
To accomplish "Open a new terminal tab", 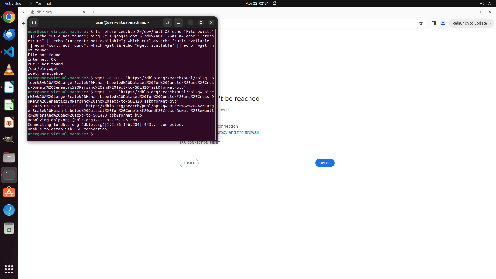I will [34, 23].
